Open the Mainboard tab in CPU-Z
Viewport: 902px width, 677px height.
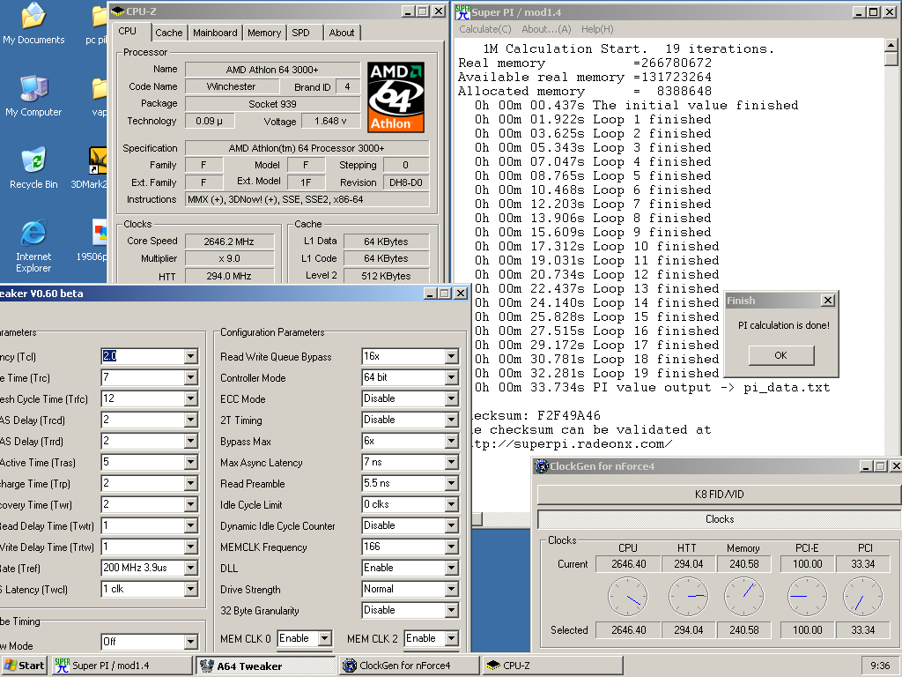pyautogui.click(x=215, y=33)
